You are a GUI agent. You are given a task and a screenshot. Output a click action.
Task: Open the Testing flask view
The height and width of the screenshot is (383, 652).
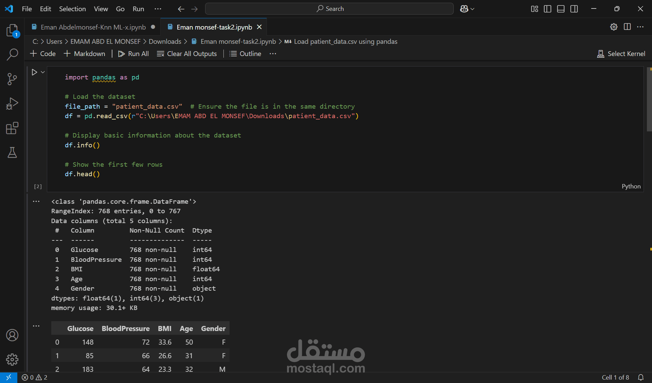(x=12, y=153)
